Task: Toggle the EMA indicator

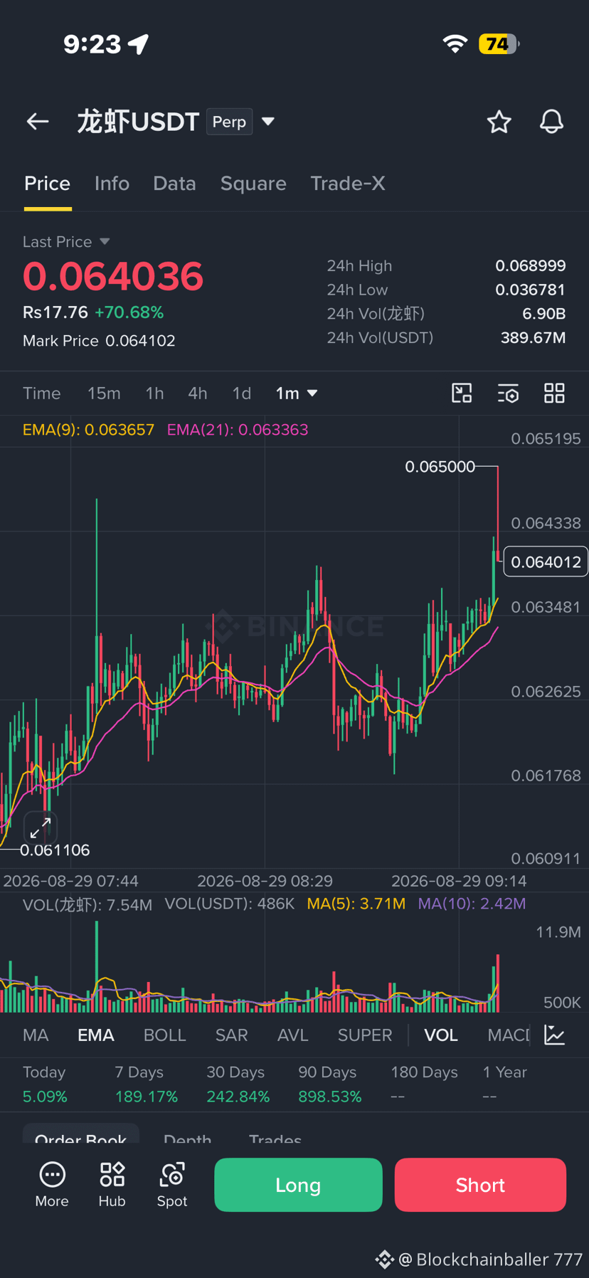Action: 96,1035
